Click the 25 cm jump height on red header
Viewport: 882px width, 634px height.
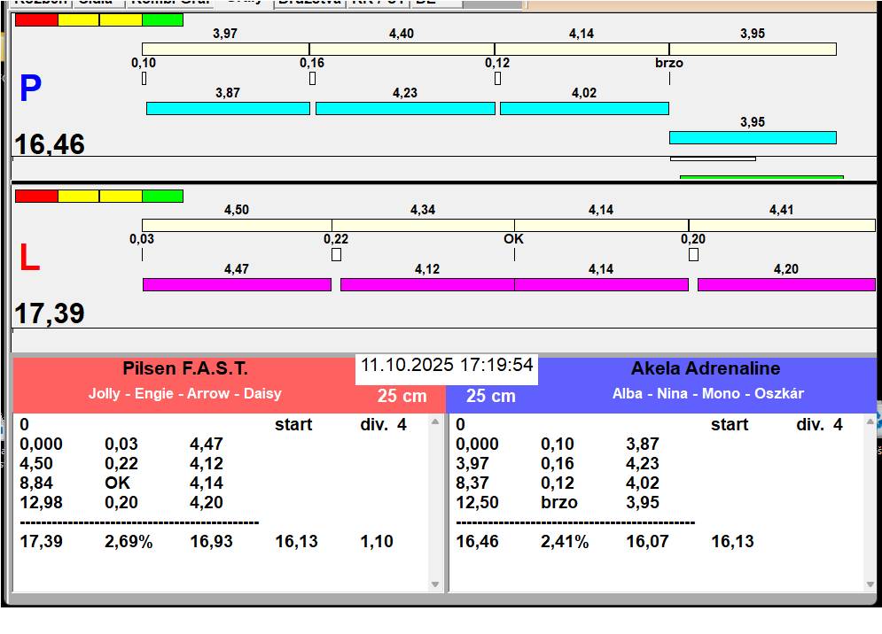[402, 396]
